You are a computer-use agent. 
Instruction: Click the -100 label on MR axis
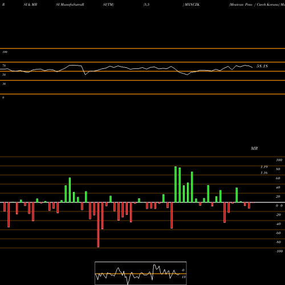tap(279, 251)
